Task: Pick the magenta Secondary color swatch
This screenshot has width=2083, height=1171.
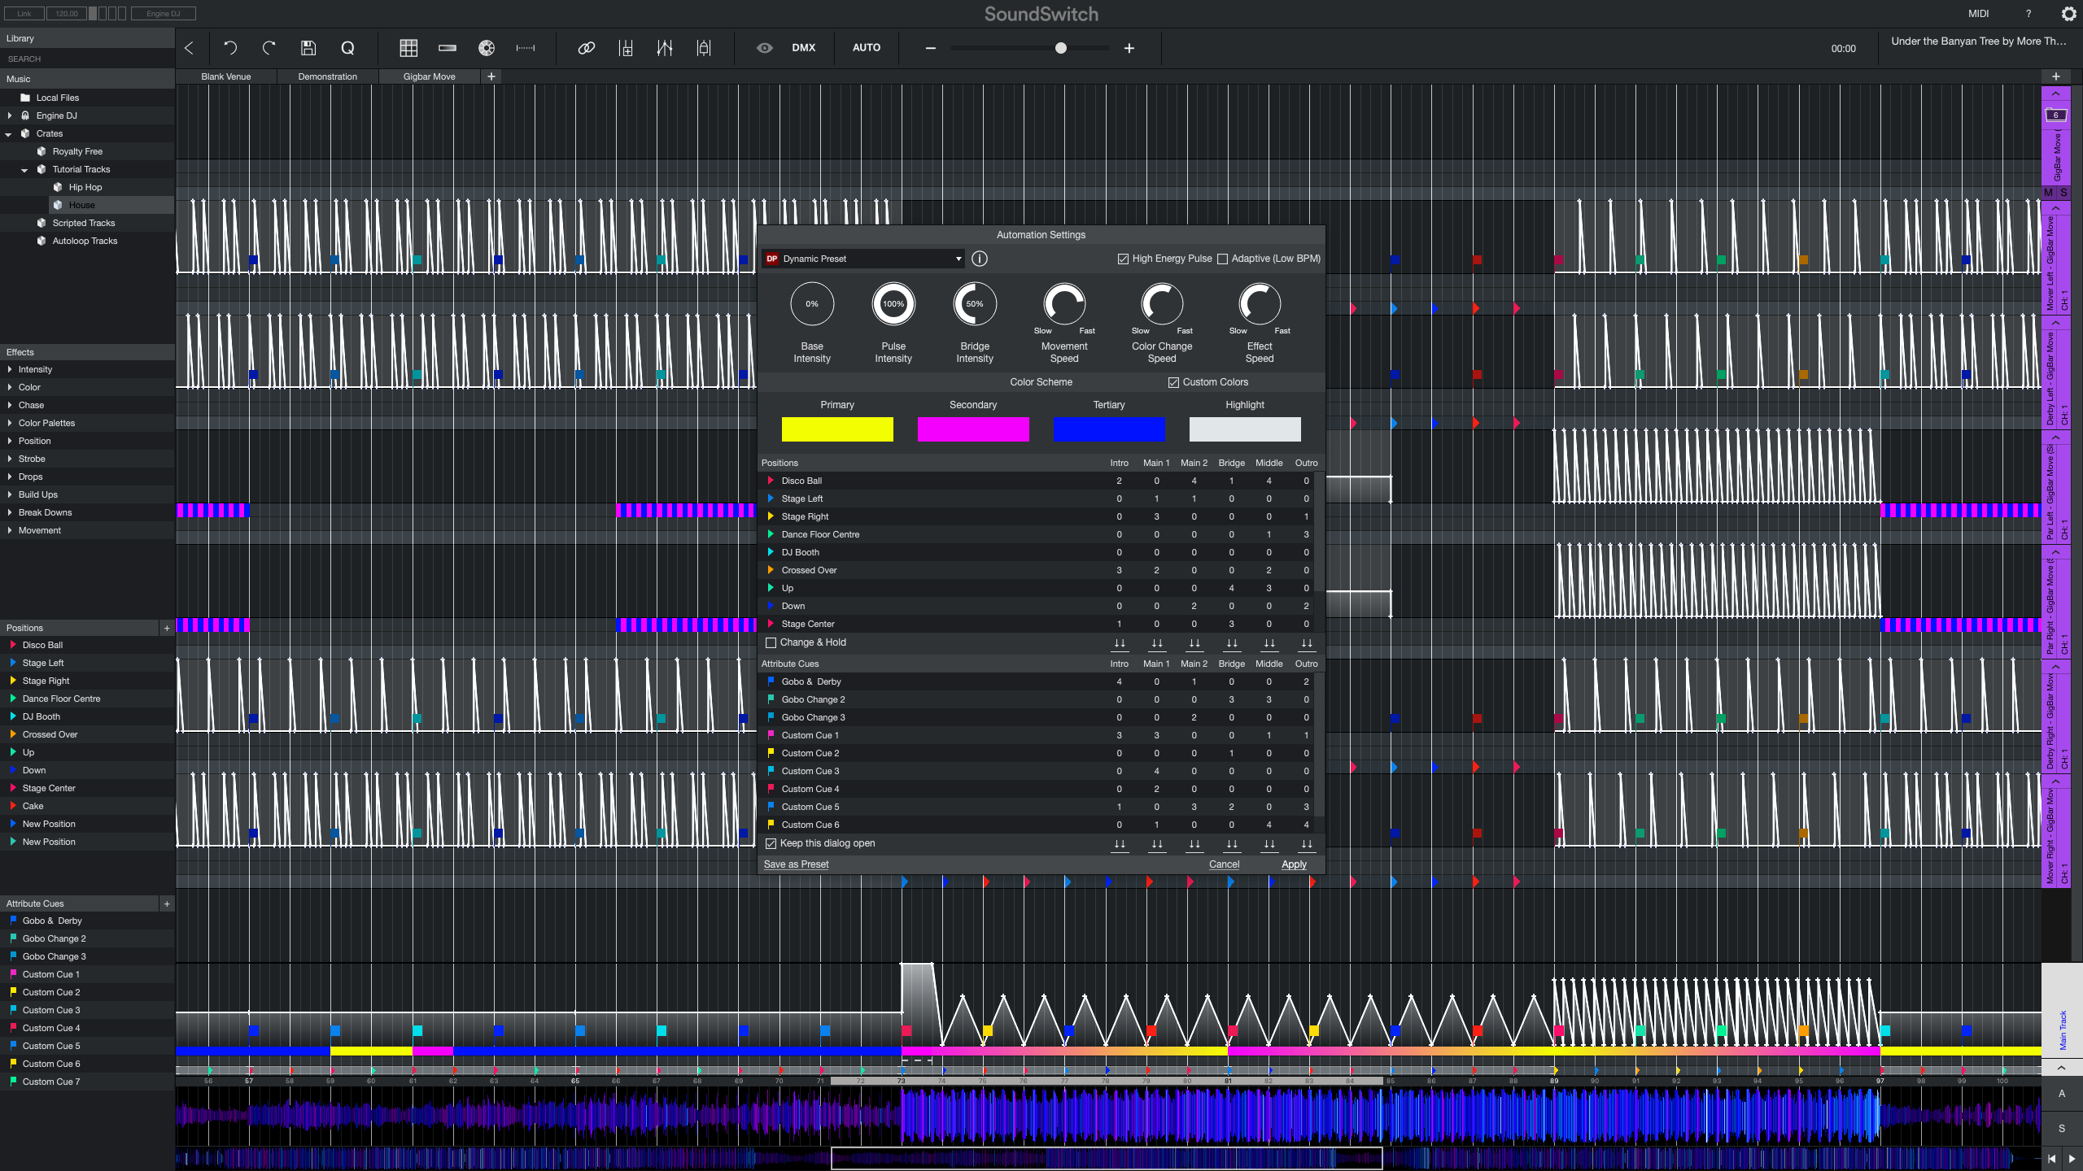Action: (x=973, y=429)
